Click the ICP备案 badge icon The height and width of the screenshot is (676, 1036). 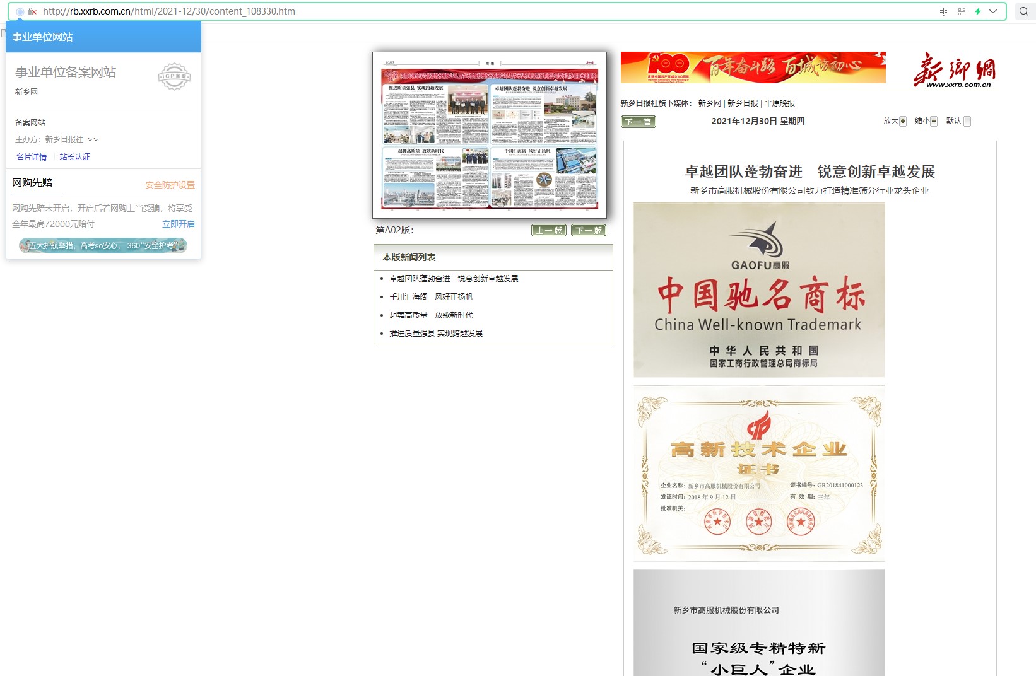click(x=174, y=76)
